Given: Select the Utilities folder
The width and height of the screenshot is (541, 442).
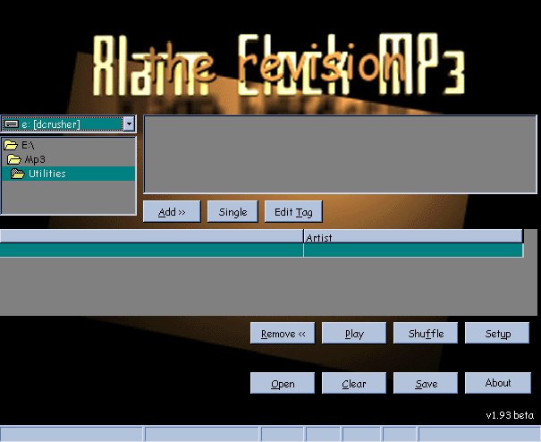Looking at the screenshot, I should (68, 174).
